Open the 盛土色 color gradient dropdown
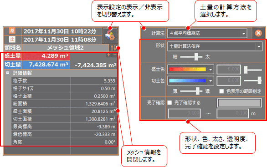This screenshot has height=167, width=267. pos(191,69)
